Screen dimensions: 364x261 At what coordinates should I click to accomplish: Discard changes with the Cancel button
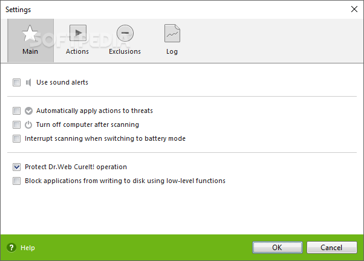331,248
